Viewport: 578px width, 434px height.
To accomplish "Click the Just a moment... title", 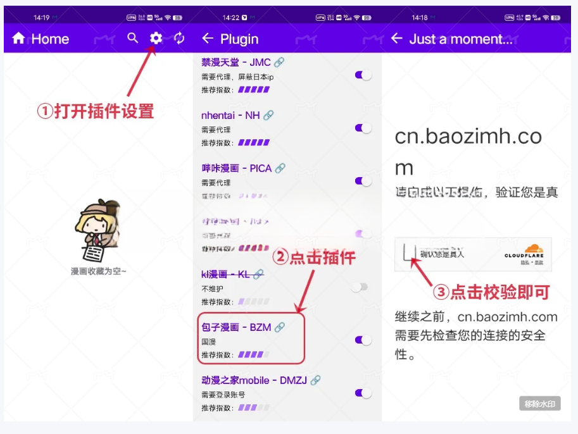I will [x=461, y=39].
